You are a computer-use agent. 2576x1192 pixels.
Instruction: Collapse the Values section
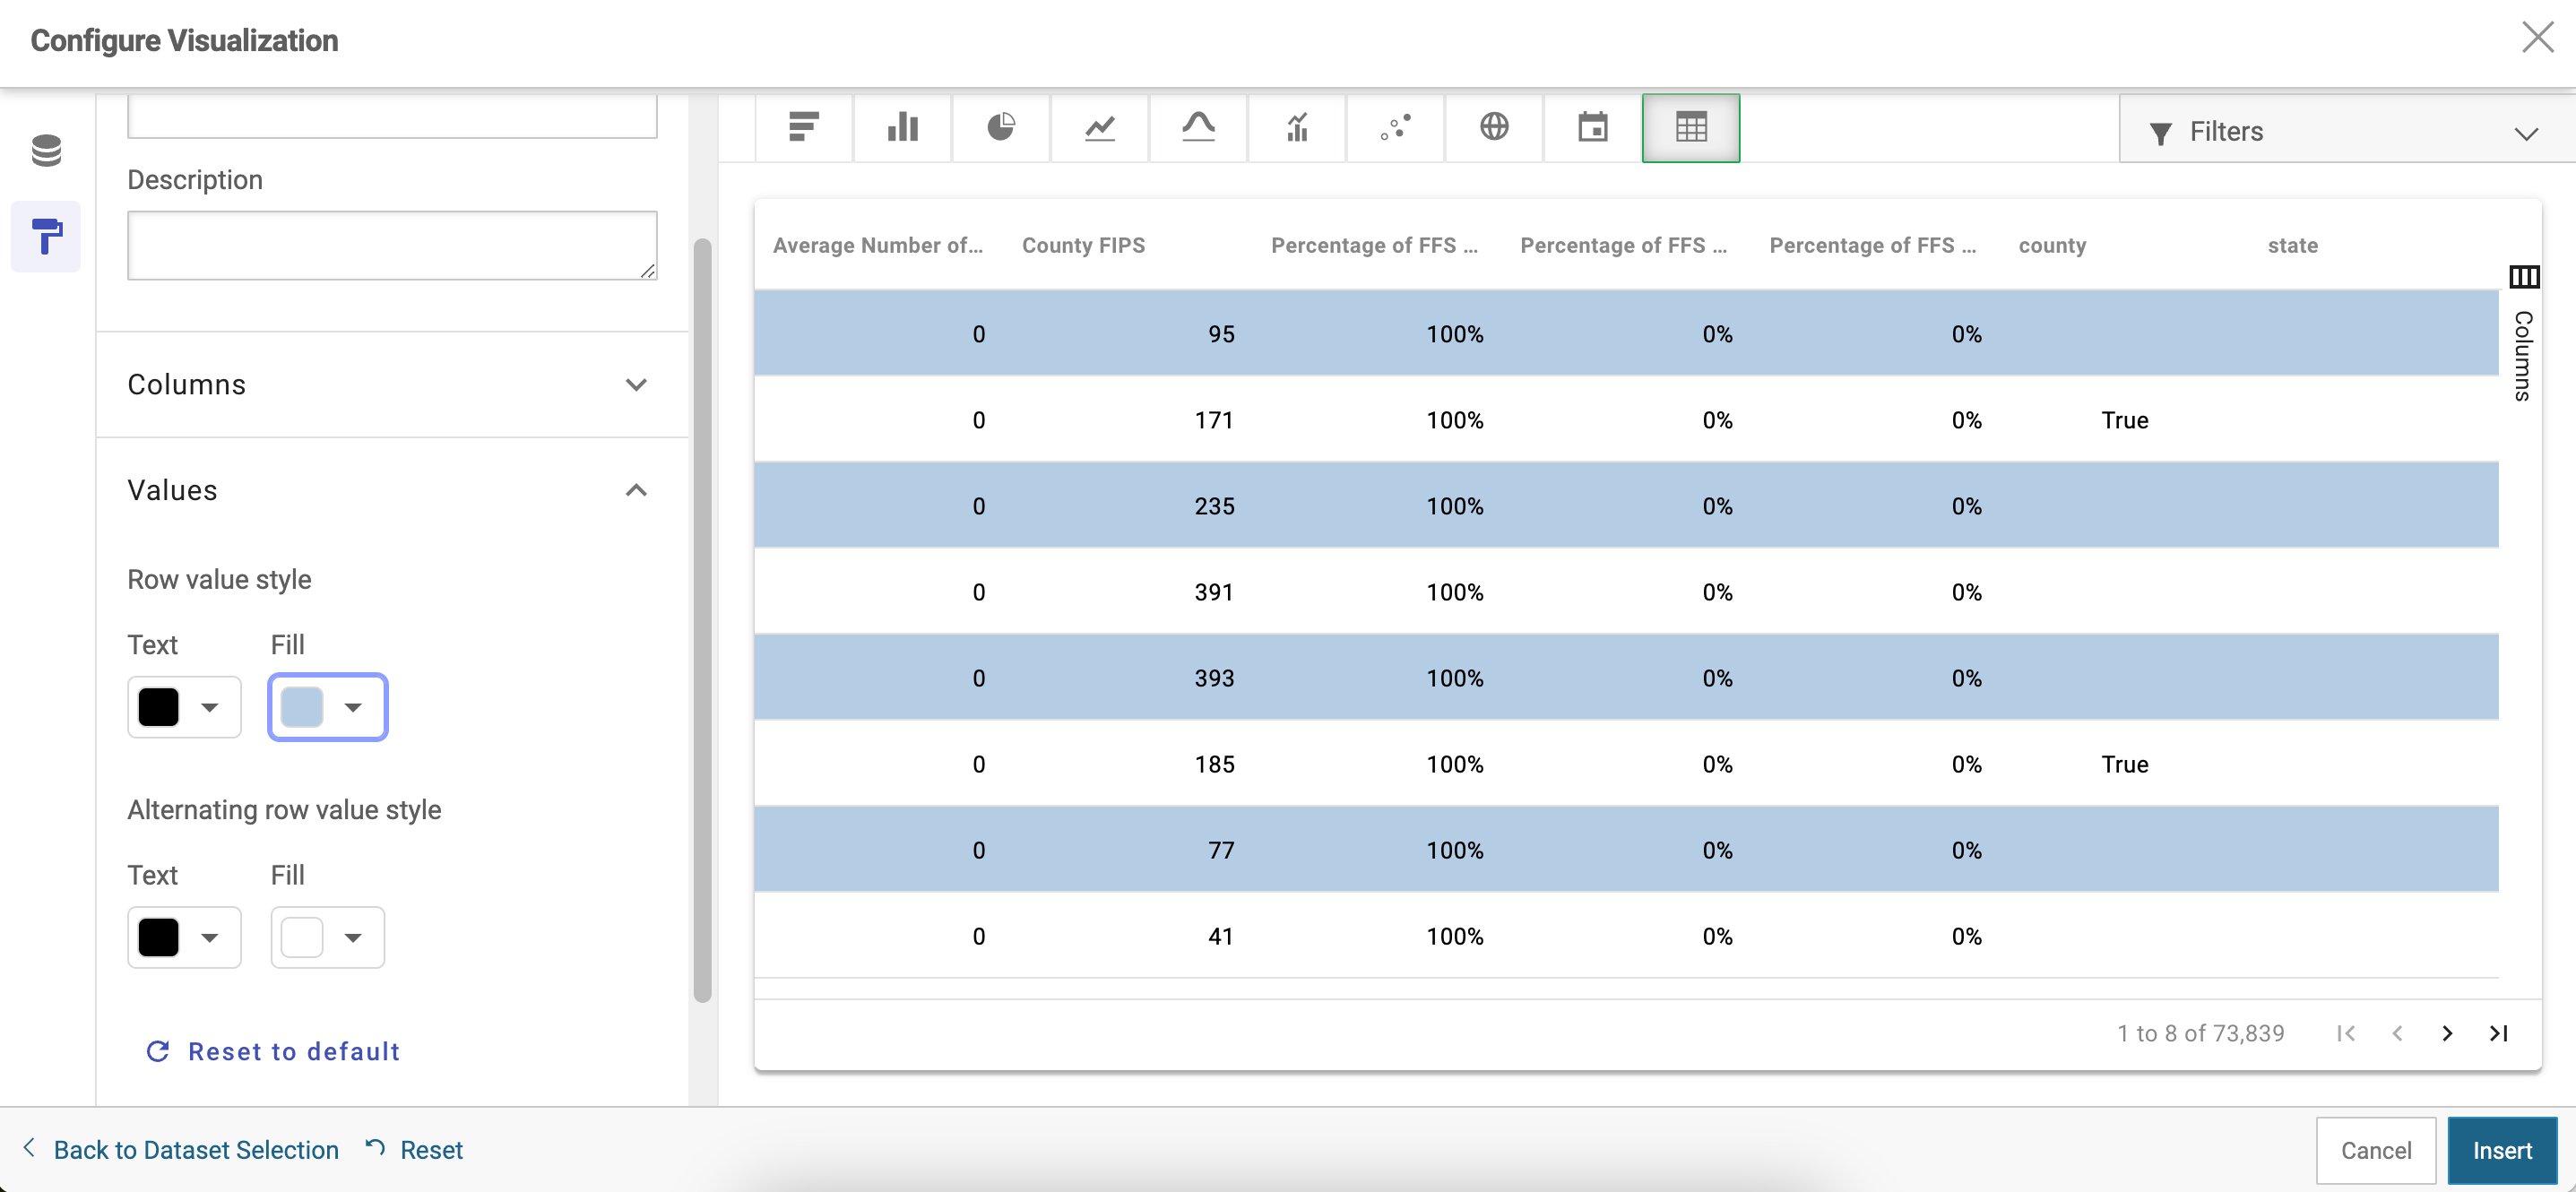[392, 490]
